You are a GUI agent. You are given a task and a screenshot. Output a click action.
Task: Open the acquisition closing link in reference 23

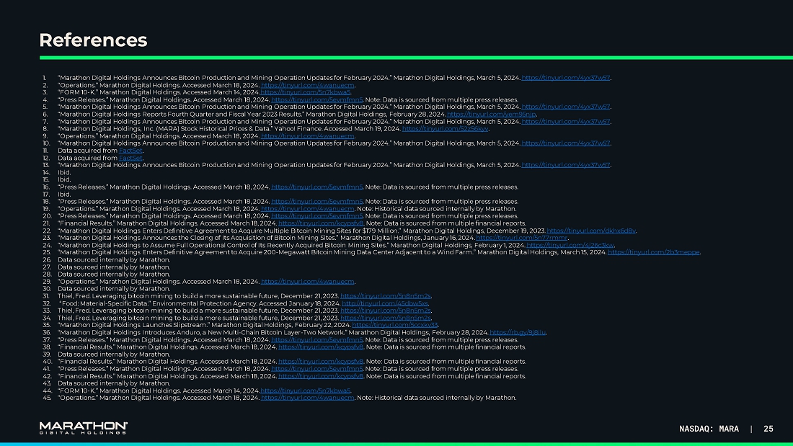[522, 238]
